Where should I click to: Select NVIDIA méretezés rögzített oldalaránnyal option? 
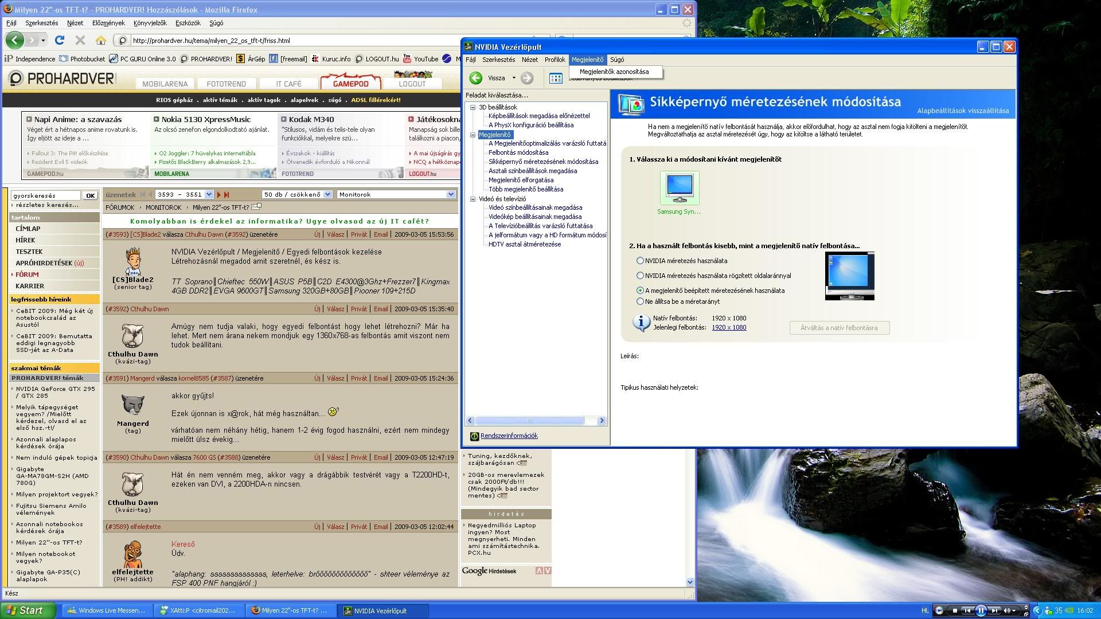pos(640,276)
